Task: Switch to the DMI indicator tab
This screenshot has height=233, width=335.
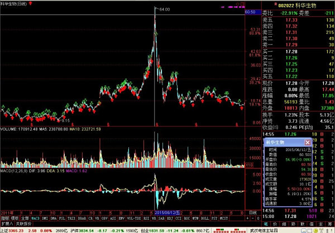Action: click(45, 219)
